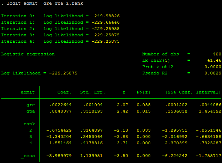Click the Prob > chi2 label
This screenshot has width=222, height=163.
coord(157,67)
